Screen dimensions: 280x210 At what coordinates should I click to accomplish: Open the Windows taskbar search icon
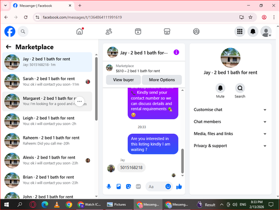[x=20, y=204]
